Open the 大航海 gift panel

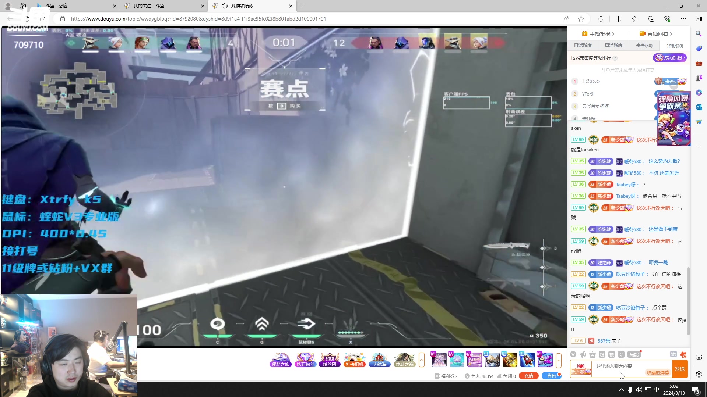pyautogui.click(x=380, y=360)
